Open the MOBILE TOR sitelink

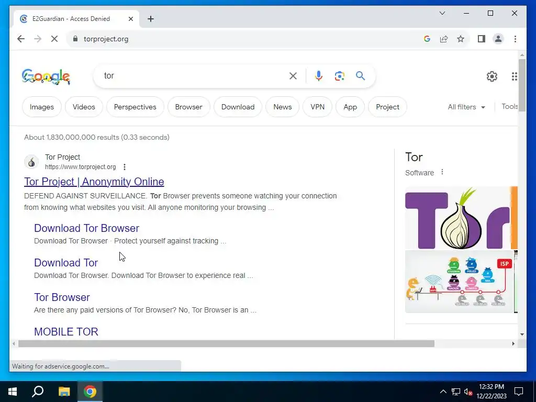66,331
